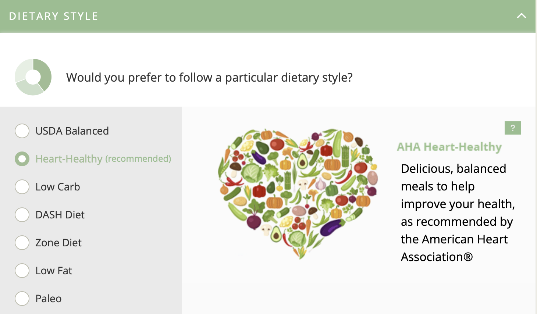537x314 pixels.
Task: Click the "USDA Balanced" option label
Action: (72, 131)
